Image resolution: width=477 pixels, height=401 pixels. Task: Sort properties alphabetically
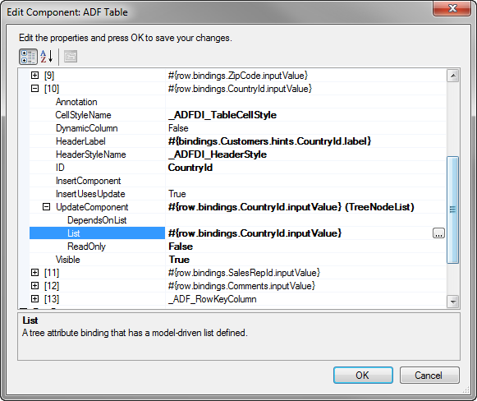(47, 57)
